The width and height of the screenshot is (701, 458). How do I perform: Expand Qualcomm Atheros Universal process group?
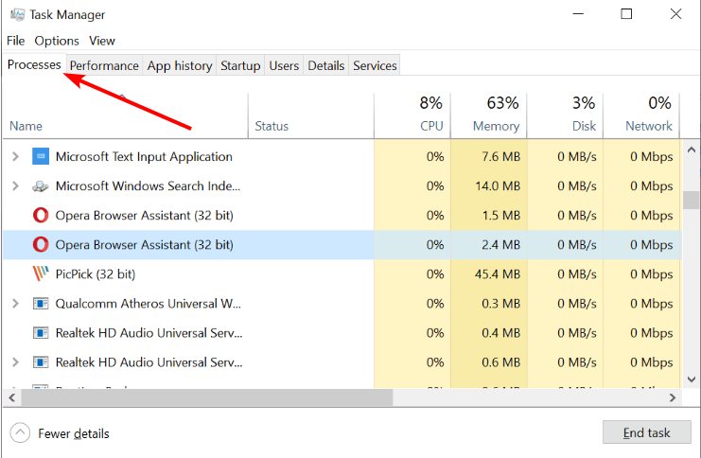click(16, 304)
